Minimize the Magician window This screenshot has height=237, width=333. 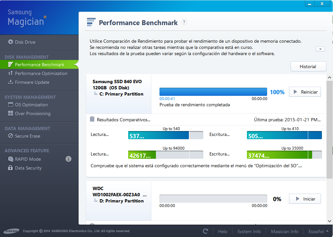[310, 4]
